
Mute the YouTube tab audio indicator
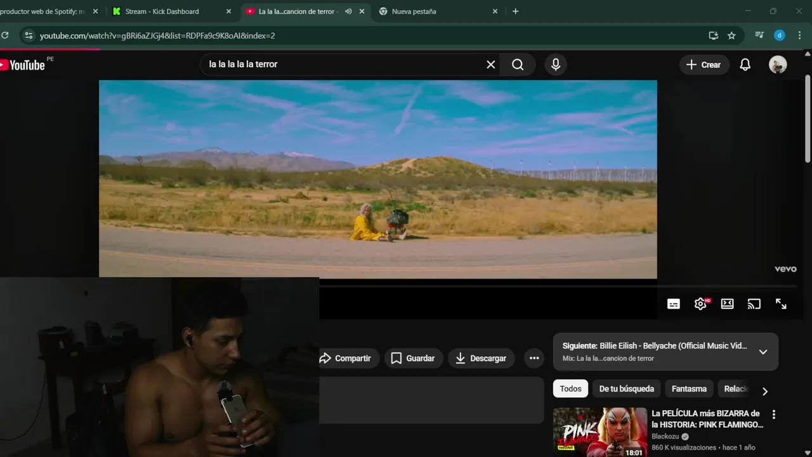tap(348, 11)
